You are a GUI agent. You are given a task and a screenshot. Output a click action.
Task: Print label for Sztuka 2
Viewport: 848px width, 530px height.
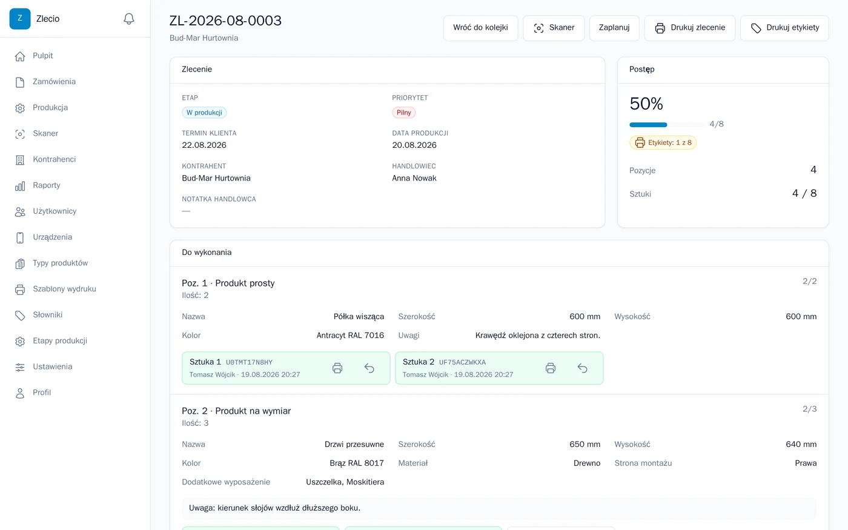[x=551, y=368]
